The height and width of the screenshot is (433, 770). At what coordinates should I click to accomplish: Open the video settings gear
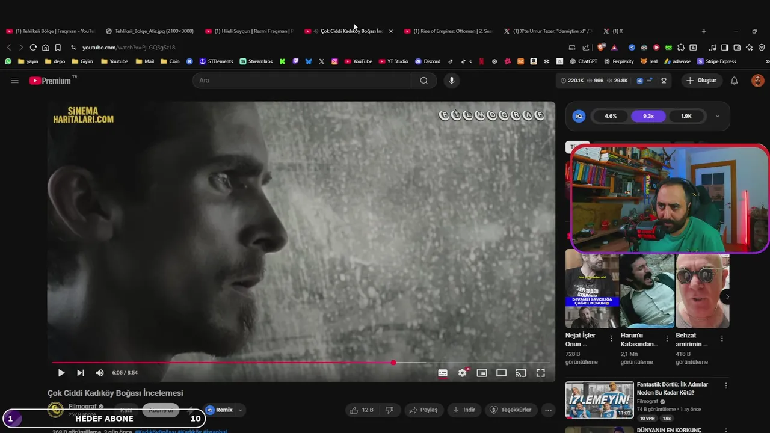coord(462,373)
